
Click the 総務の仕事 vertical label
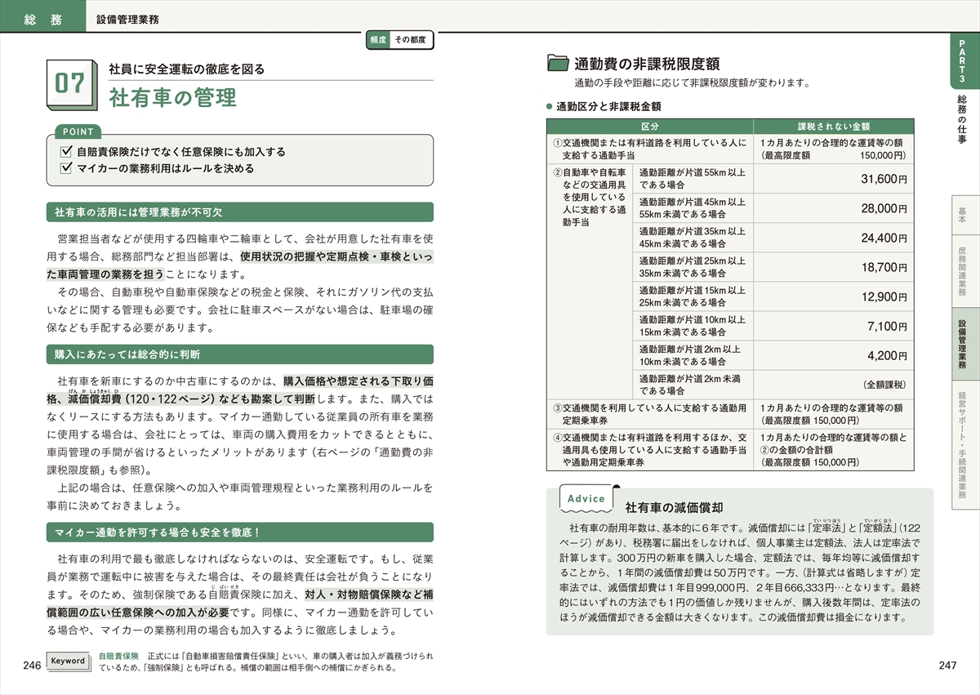(962, 119)
